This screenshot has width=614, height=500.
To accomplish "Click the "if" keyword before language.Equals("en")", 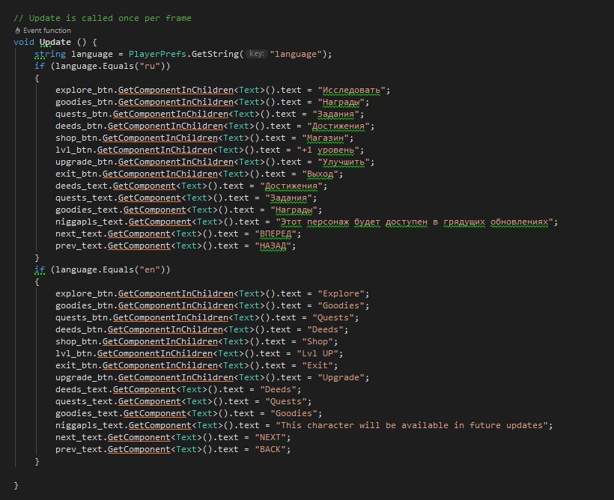I will coord(40,269).
